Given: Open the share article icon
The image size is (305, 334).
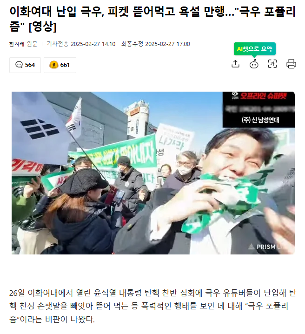Looking at the screenshot, I should (235, 64).
